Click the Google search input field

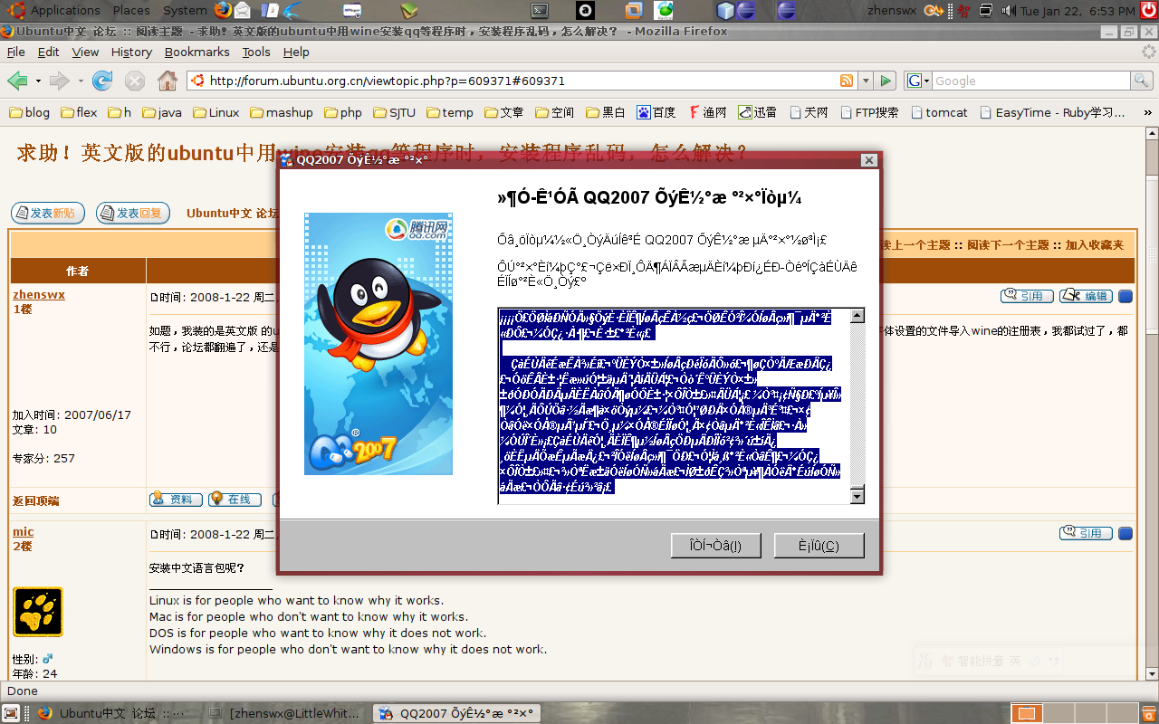1031,81
